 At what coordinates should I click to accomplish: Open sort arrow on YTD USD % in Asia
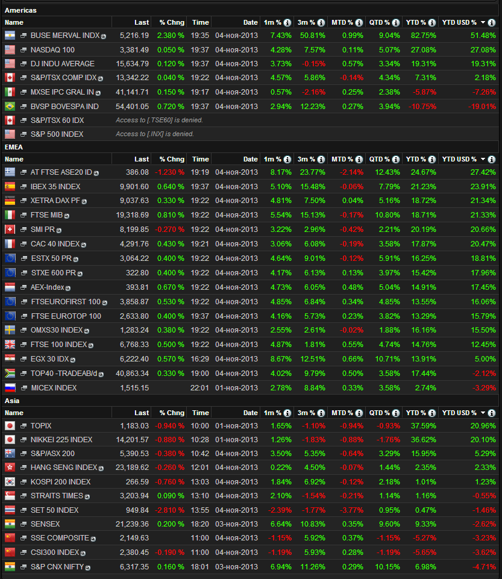coord(483,413)
